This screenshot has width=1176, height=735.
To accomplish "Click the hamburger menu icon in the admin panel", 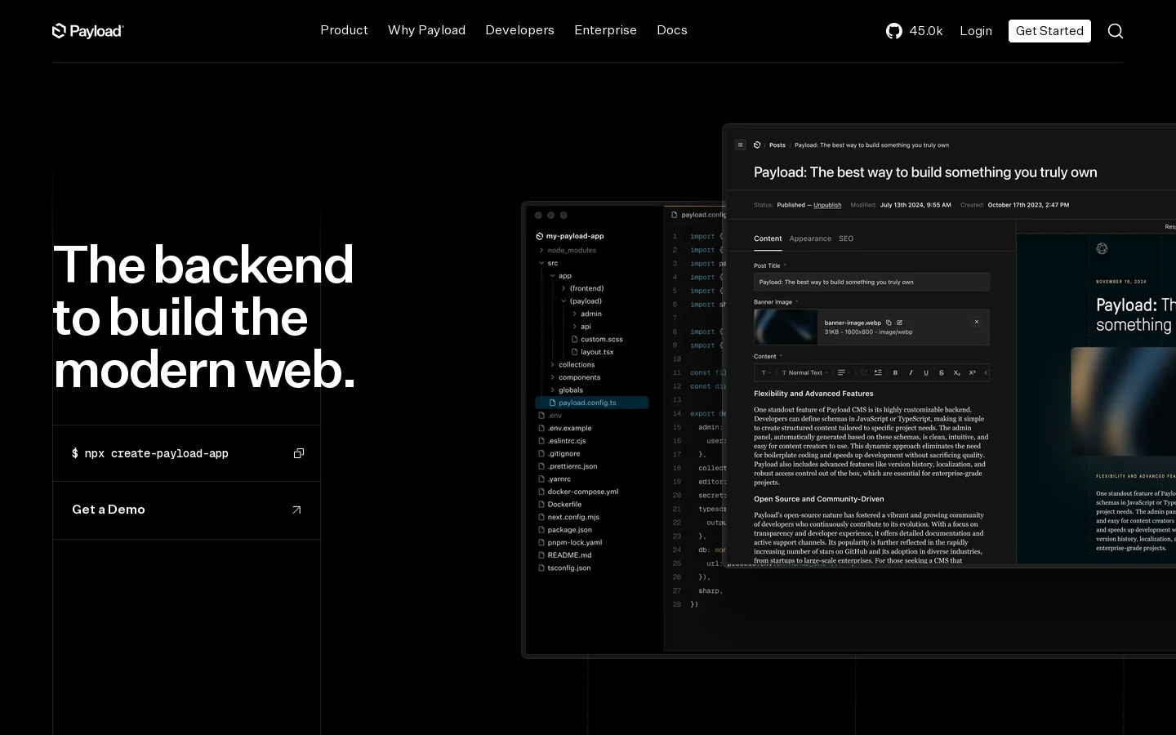I will click(741, 145).
